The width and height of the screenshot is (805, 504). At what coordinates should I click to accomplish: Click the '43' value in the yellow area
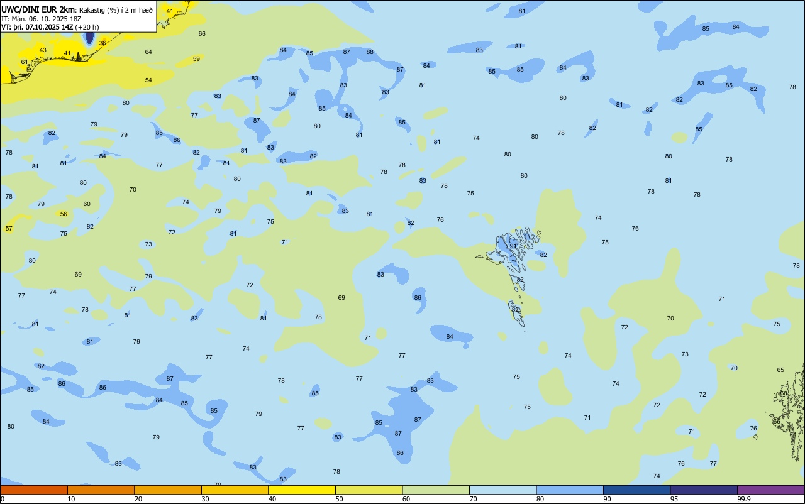pyautogui.click(x=43, y=50)
